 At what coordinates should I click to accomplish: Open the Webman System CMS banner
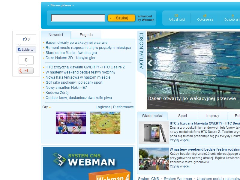coord(88,163)
